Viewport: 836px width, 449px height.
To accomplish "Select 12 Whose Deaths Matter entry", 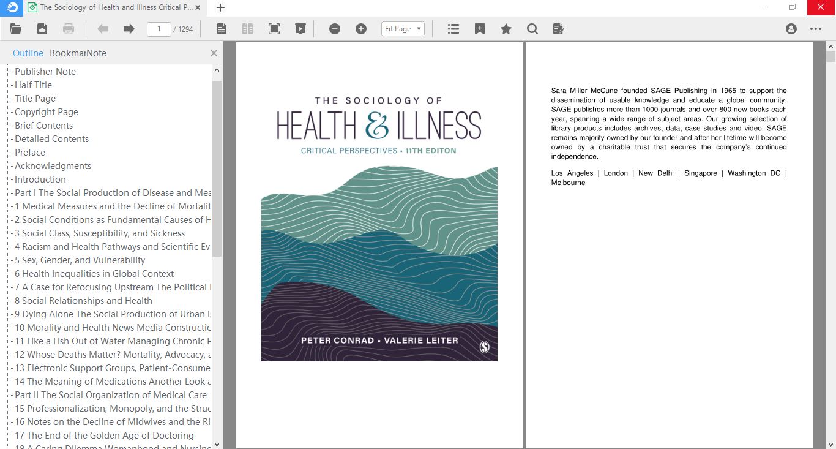I will point(113,355).
